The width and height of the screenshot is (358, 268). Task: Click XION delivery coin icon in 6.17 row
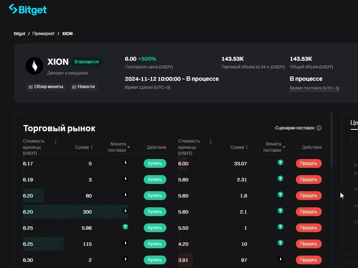pos(125,163)
